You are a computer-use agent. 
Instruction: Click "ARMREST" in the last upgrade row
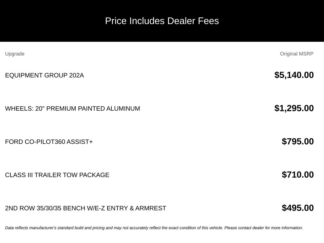(151, 208)
